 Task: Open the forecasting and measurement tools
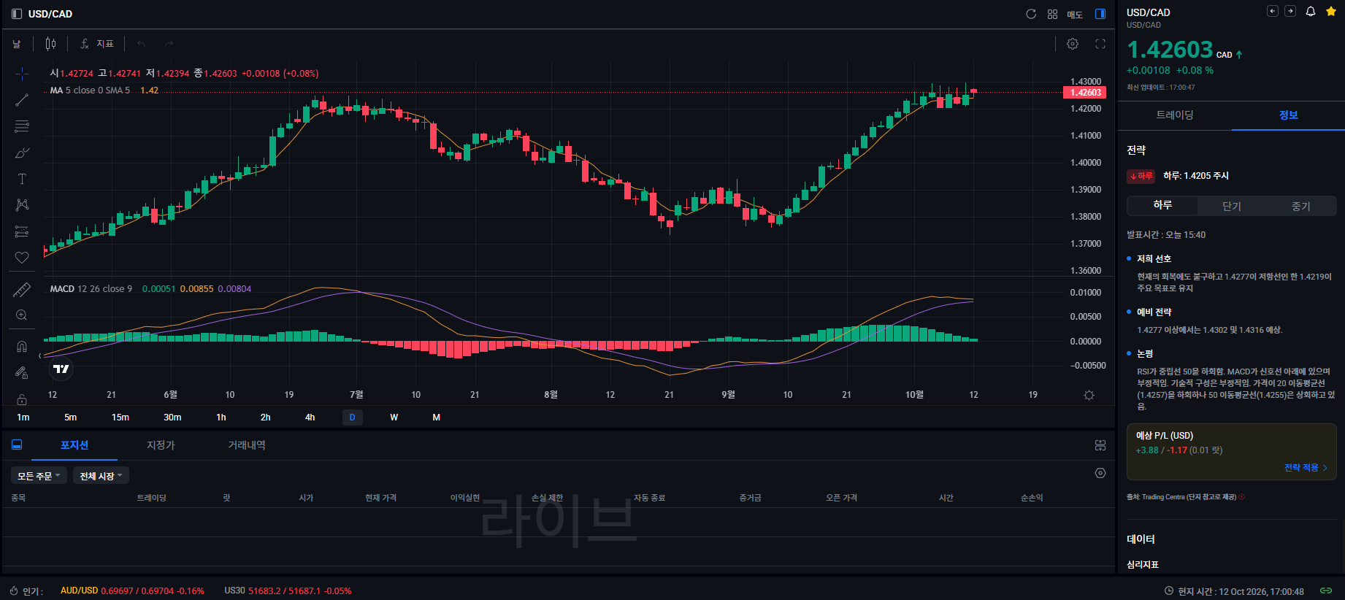coord(22,231)
